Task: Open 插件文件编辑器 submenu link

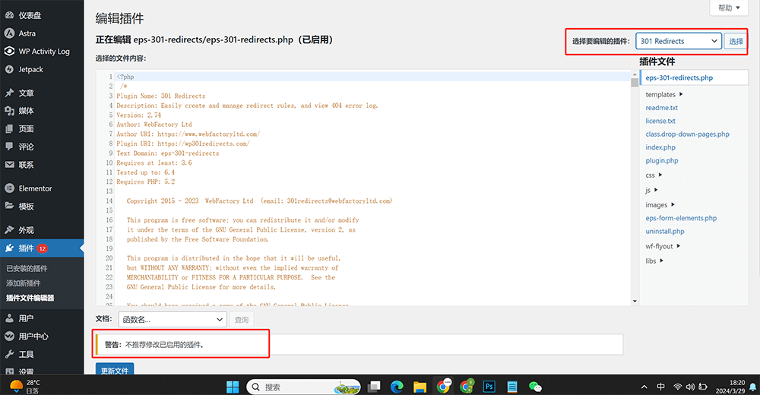Action: [30, 298]
